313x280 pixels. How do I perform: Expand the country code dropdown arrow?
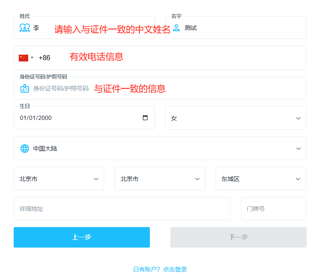(32, 58)
